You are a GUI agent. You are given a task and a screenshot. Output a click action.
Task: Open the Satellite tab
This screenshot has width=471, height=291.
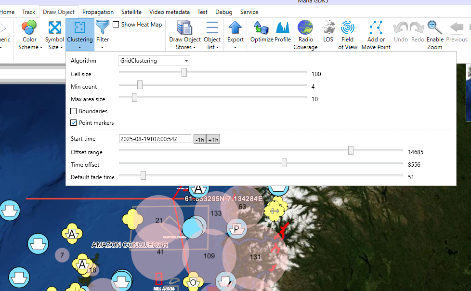[x=131, y=12]
